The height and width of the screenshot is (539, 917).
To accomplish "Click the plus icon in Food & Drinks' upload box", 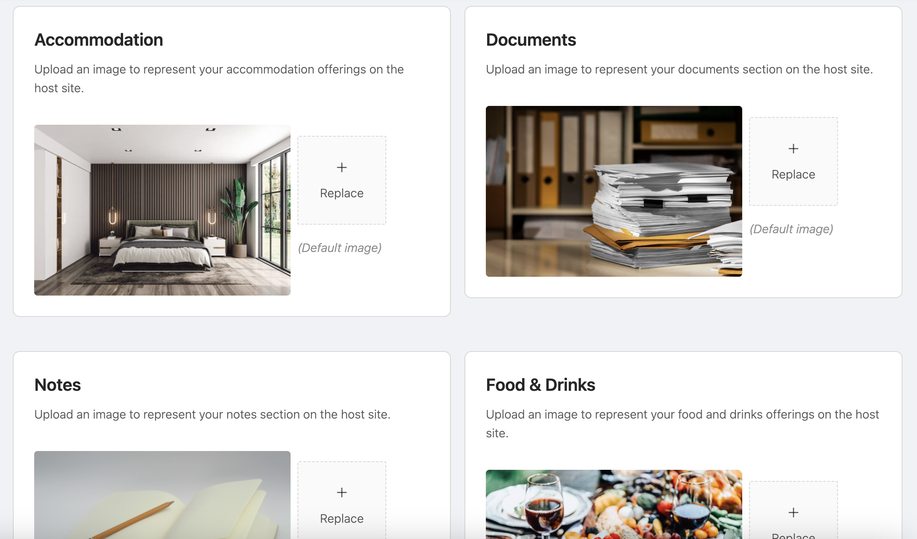I will point(793,513).
